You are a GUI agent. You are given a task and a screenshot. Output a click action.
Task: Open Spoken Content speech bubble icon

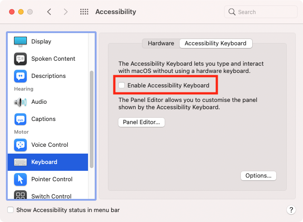click(20, 59)
